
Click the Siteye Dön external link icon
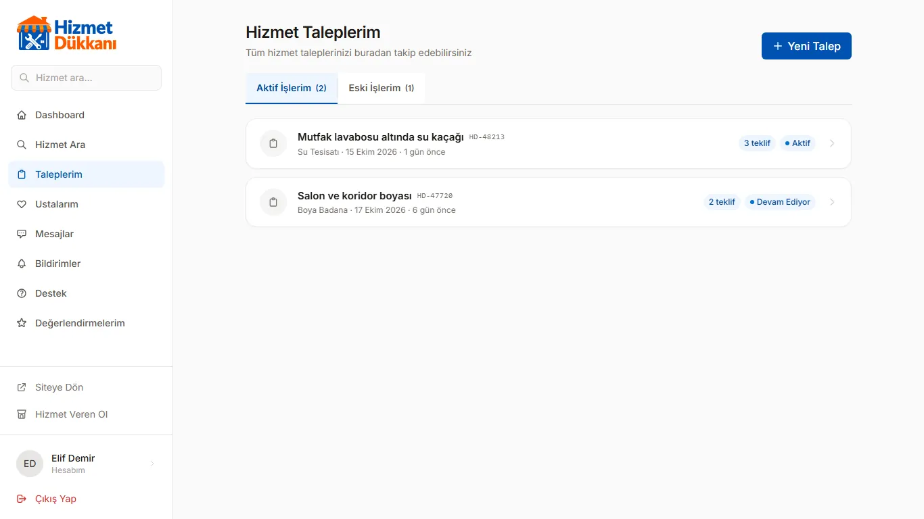[x=22, y=387]
